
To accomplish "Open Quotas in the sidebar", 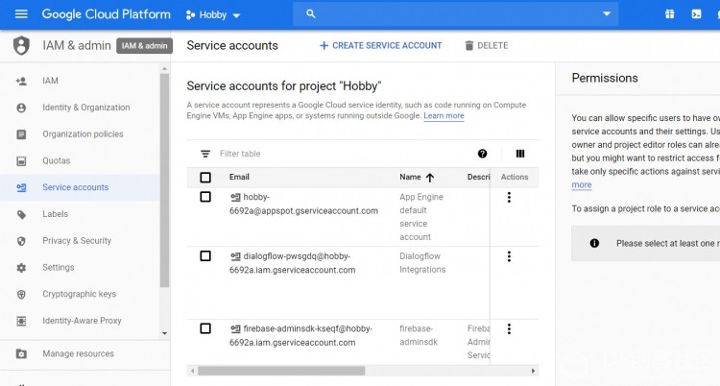I will coord(57,161).
